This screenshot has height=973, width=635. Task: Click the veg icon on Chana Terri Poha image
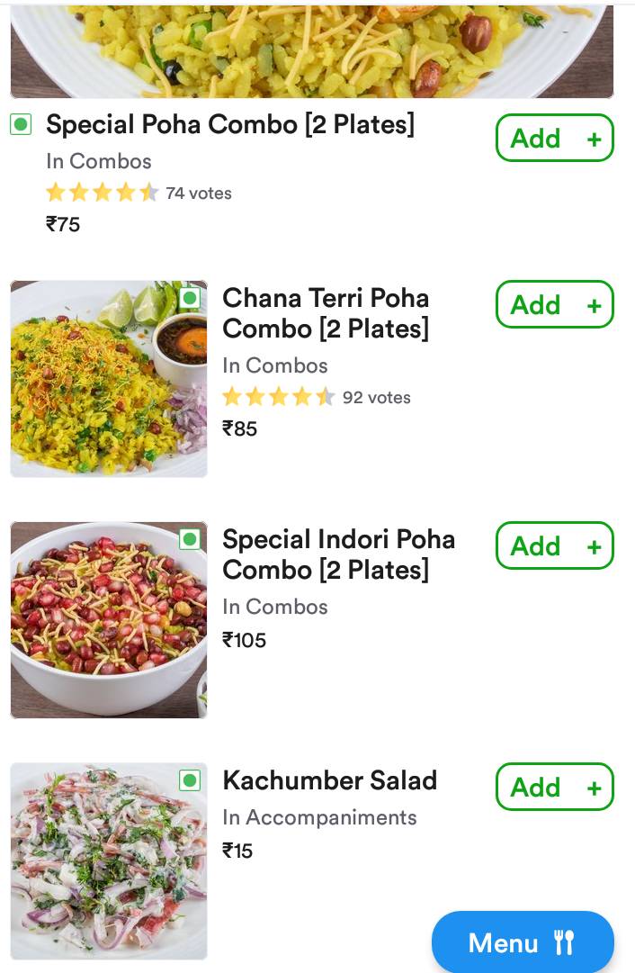[x=191, y=299]
